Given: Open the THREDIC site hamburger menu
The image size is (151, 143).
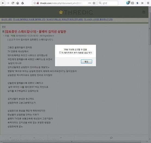Looking at the screenshot, I should click(x=144, y=12).
